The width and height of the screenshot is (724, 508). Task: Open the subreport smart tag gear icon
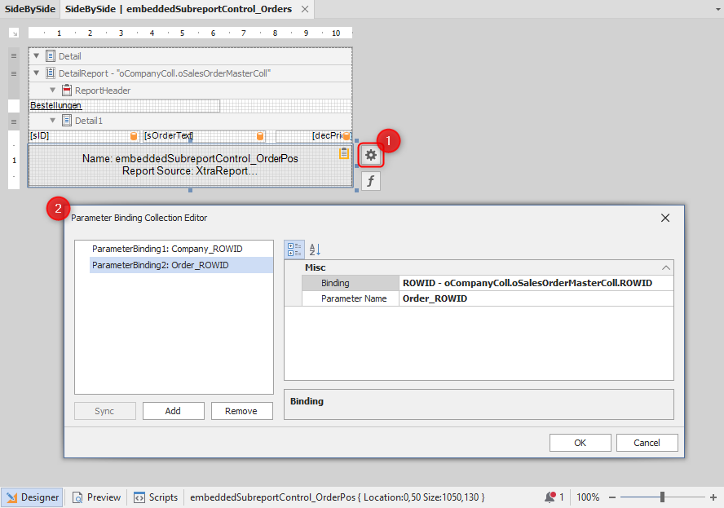pyautogui.click(x=371, y=155)
